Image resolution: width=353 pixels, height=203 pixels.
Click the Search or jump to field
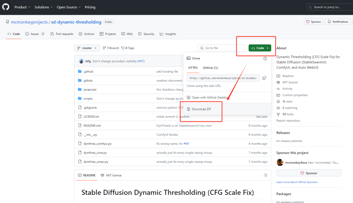(329, 7)
